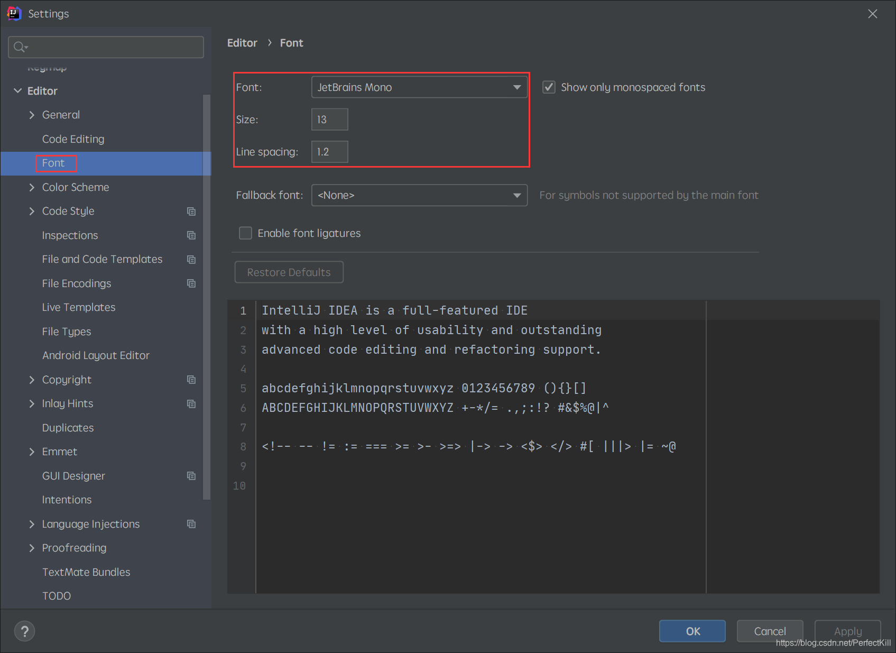The width and height of the screenshot is (896, 653).
Task: Click the help question mark icon
Action: click(x=24, y=631)
